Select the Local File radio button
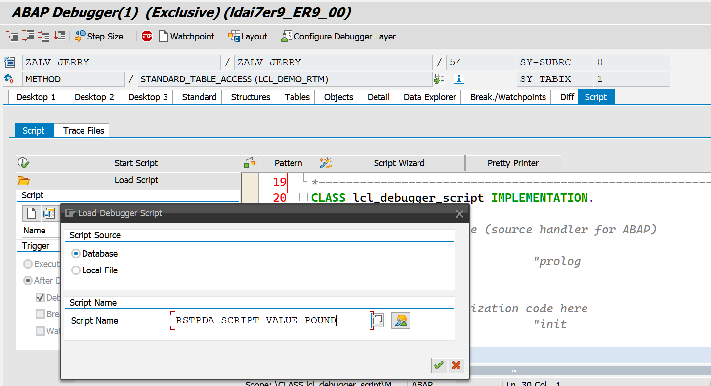 coord(76,270)
